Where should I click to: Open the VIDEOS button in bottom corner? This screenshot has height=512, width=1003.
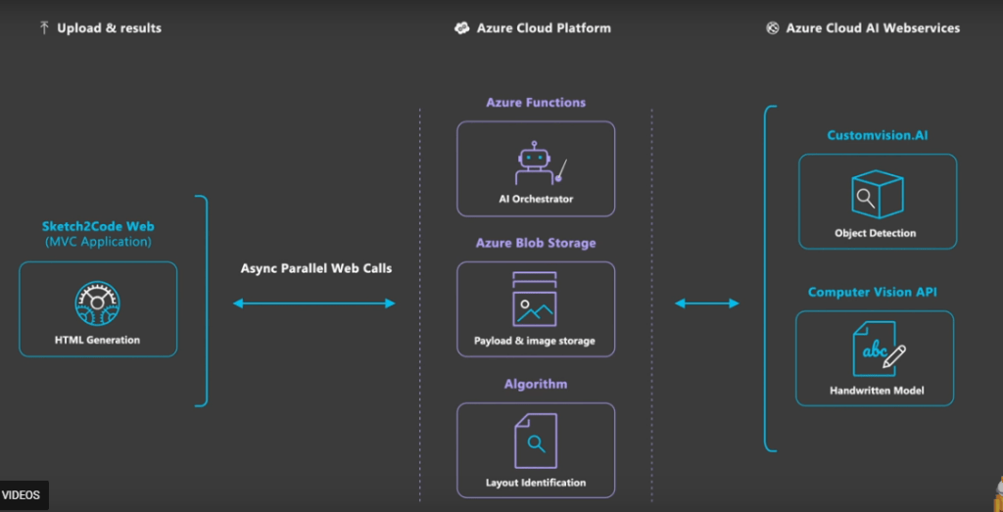coord(22,495)
